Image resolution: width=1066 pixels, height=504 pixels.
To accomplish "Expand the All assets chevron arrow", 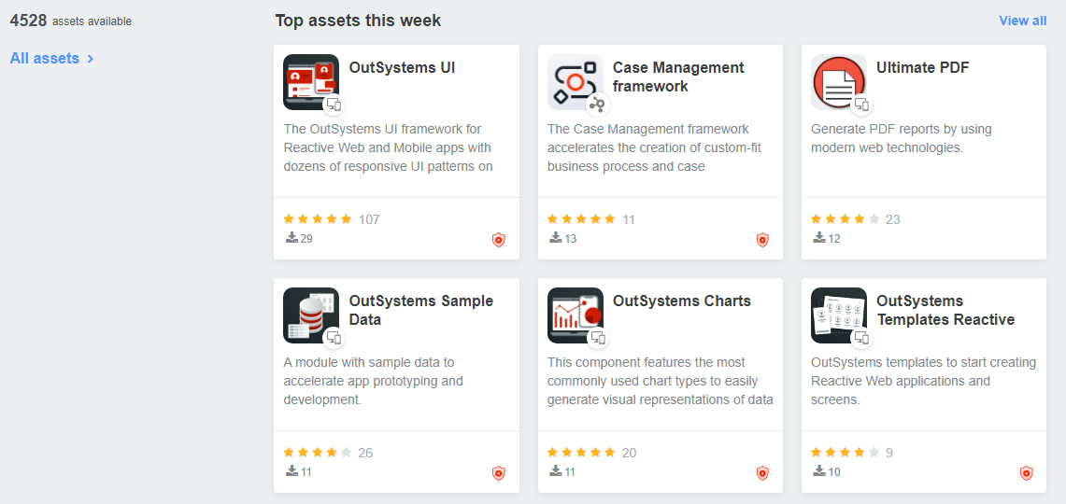I will 91,59.
